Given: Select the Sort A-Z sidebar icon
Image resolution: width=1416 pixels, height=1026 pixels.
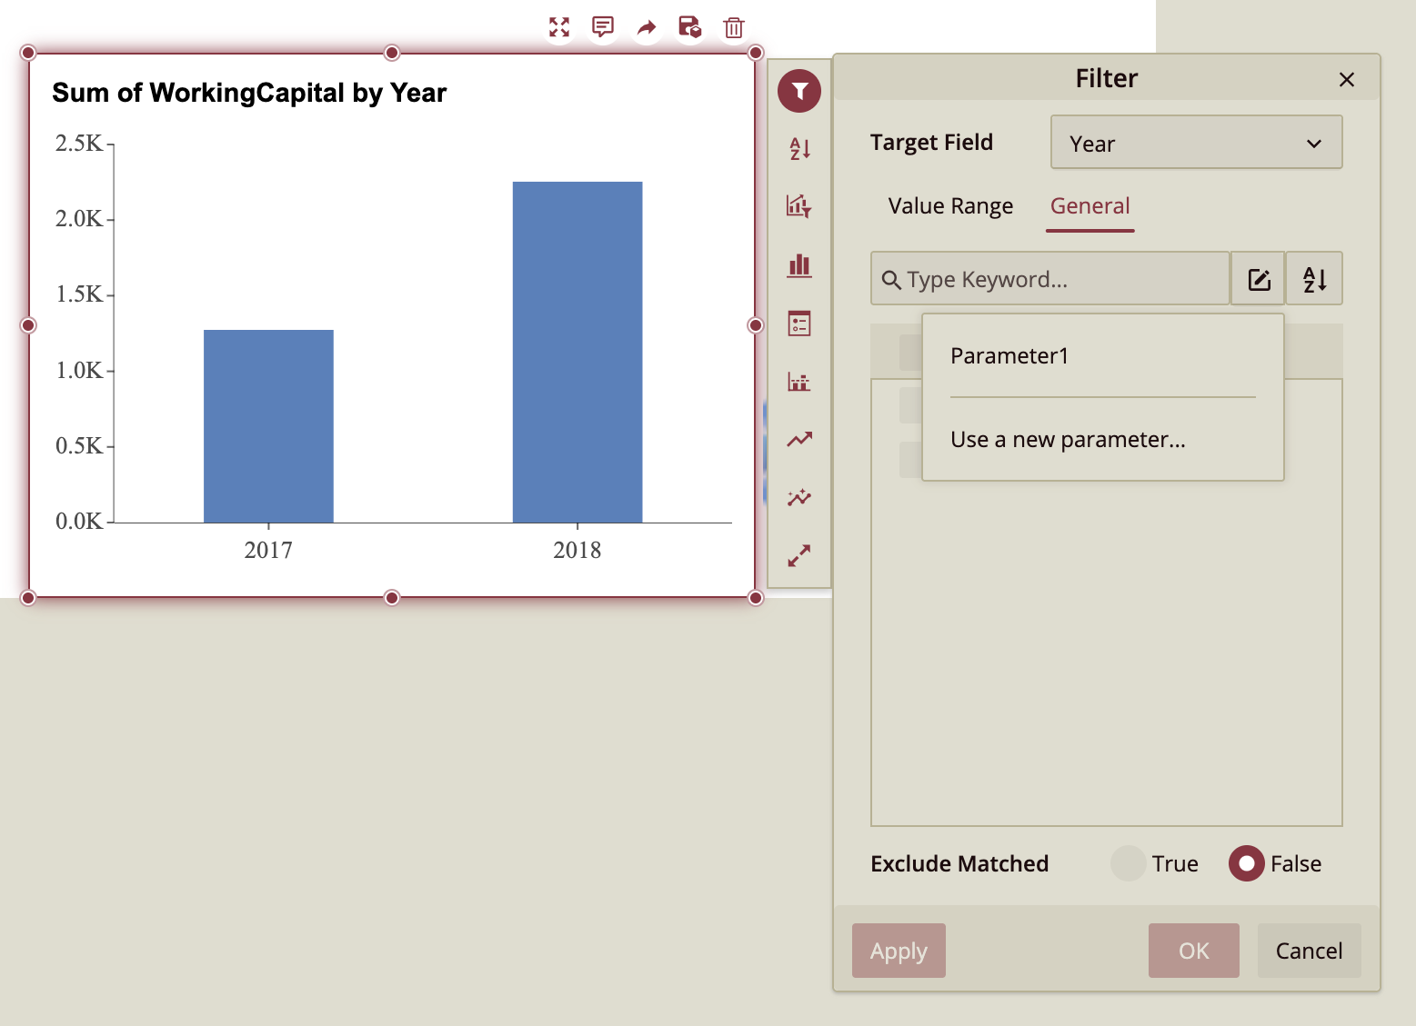Looking at the screenshot, I should tap(798, 150).
